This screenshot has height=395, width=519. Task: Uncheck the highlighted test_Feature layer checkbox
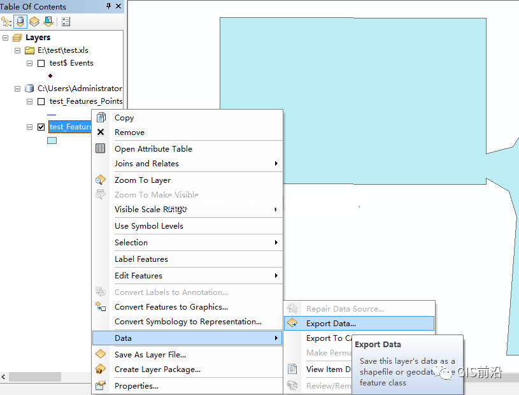41,127
